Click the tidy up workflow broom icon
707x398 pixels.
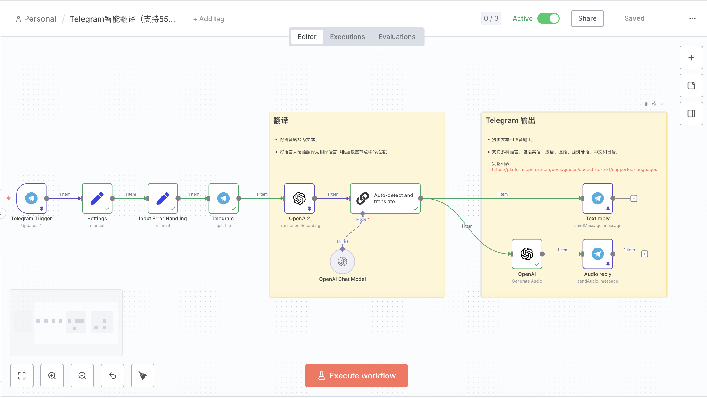tap(143, 375)
